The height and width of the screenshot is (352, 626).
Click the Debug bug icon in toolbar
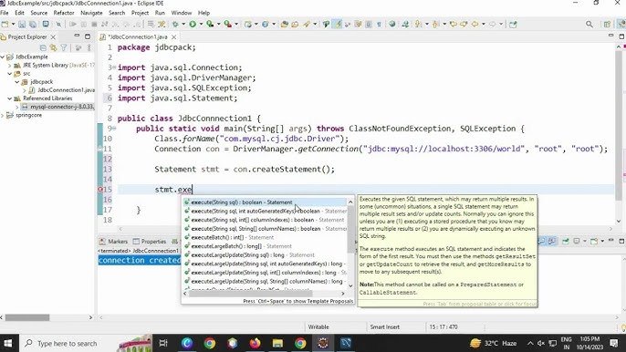(175, 25)
